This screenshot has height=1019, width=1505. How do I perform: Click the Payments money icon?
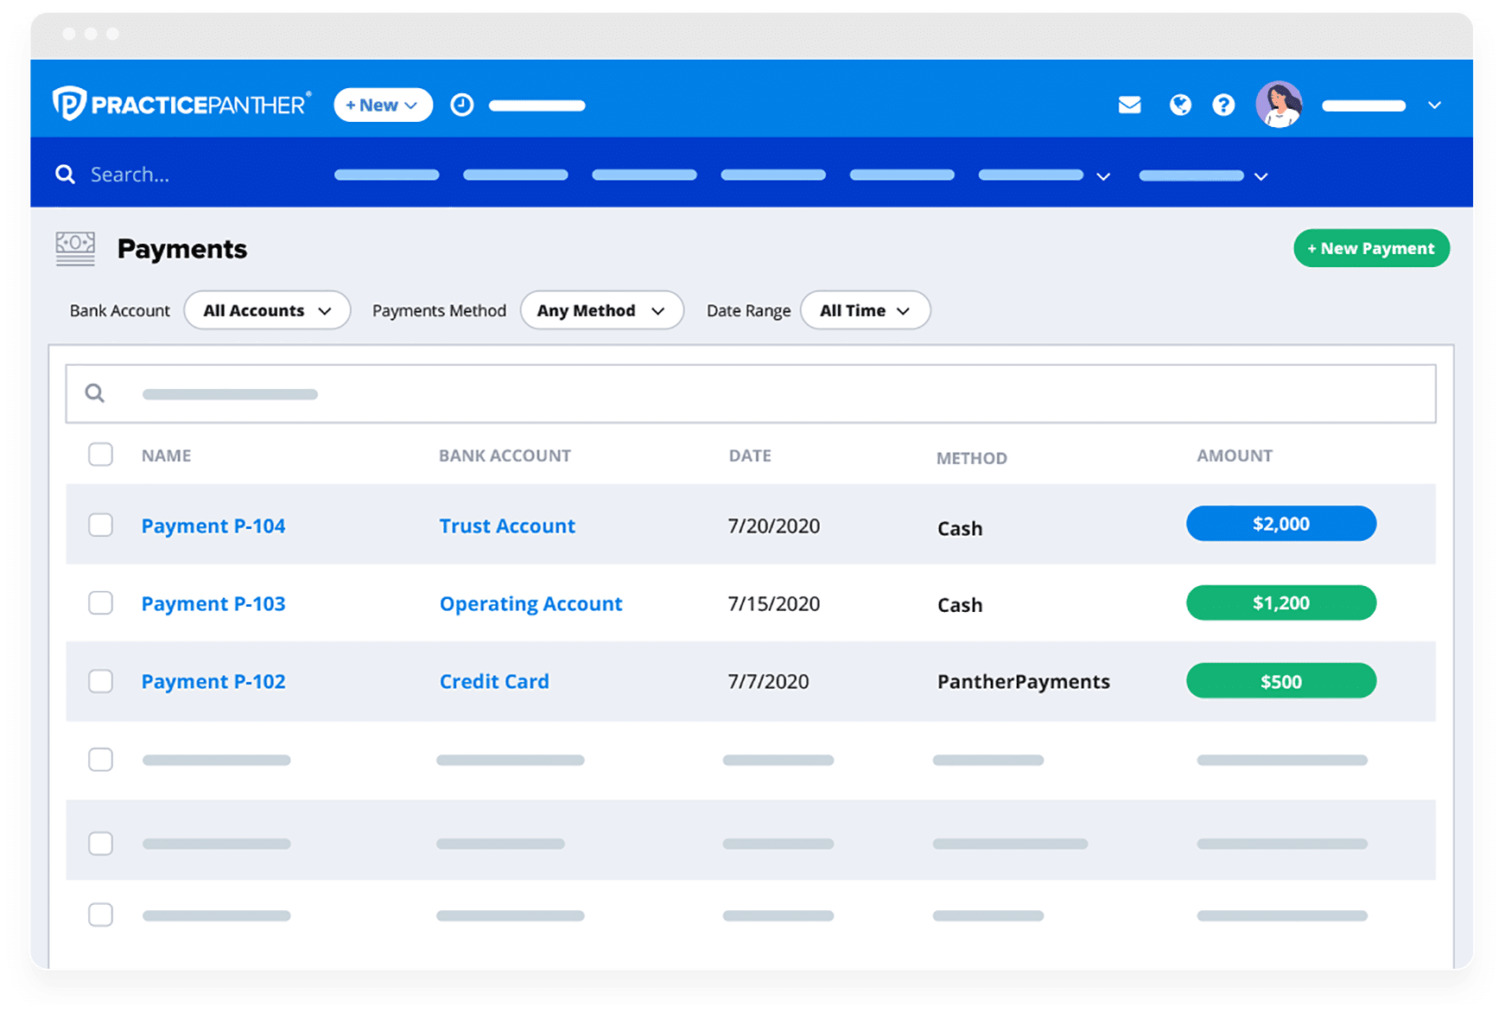[75, 248]
